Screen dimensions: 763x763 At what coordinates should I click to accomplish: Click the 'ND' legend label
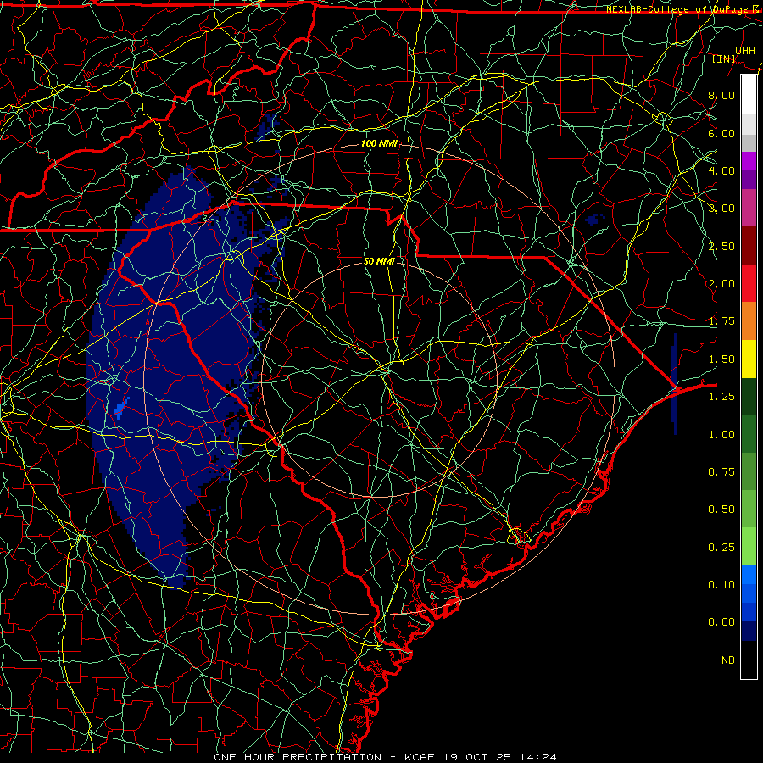coord(728,660)
